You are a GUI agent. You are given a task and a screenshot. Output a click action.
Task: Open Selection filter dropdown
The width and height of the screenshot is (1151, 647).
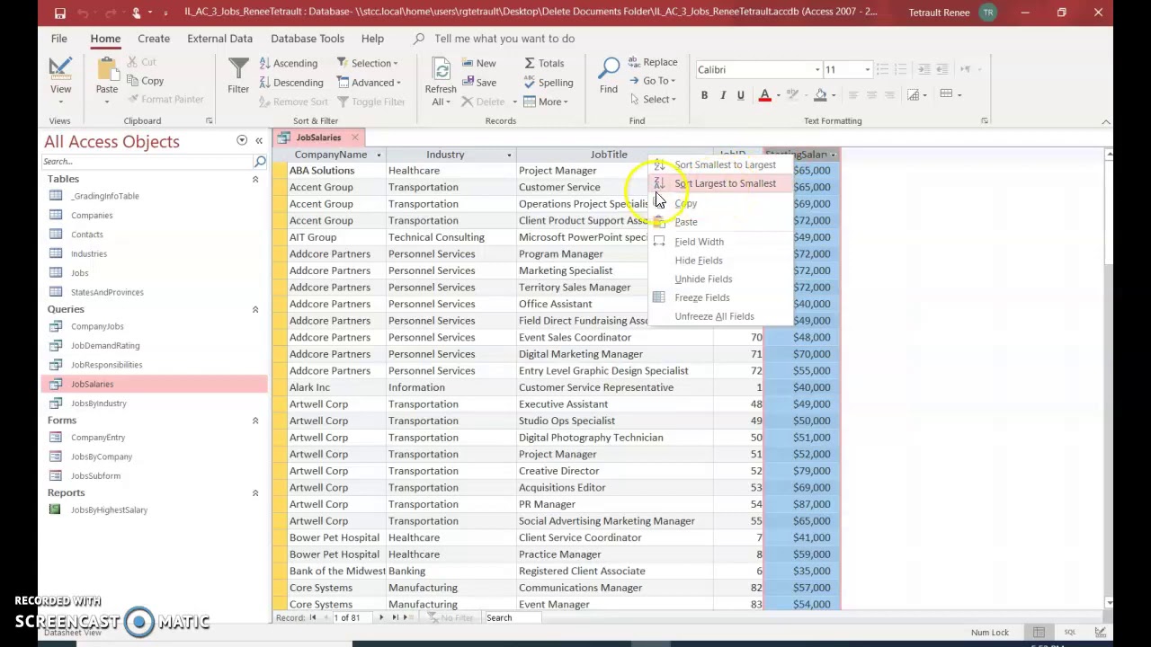click(368, 63)
